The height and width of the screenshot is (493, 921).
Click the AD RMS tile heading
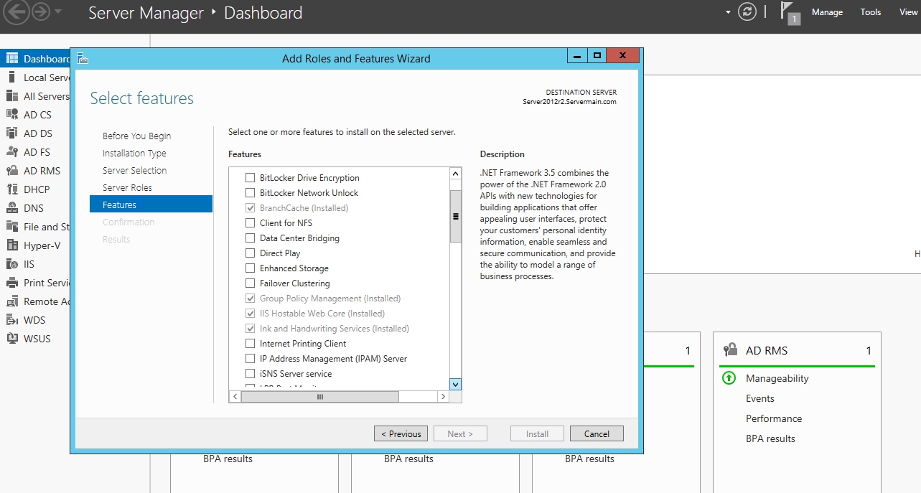coord(767,350)
